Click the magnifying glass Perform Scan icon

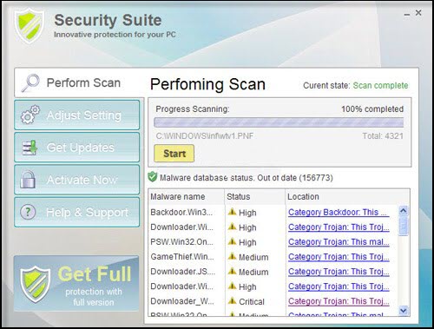30,83
